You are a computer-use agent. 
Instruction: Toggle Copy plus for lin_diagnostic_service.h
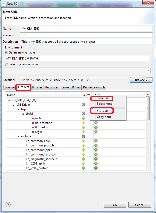tap(96, 159)
